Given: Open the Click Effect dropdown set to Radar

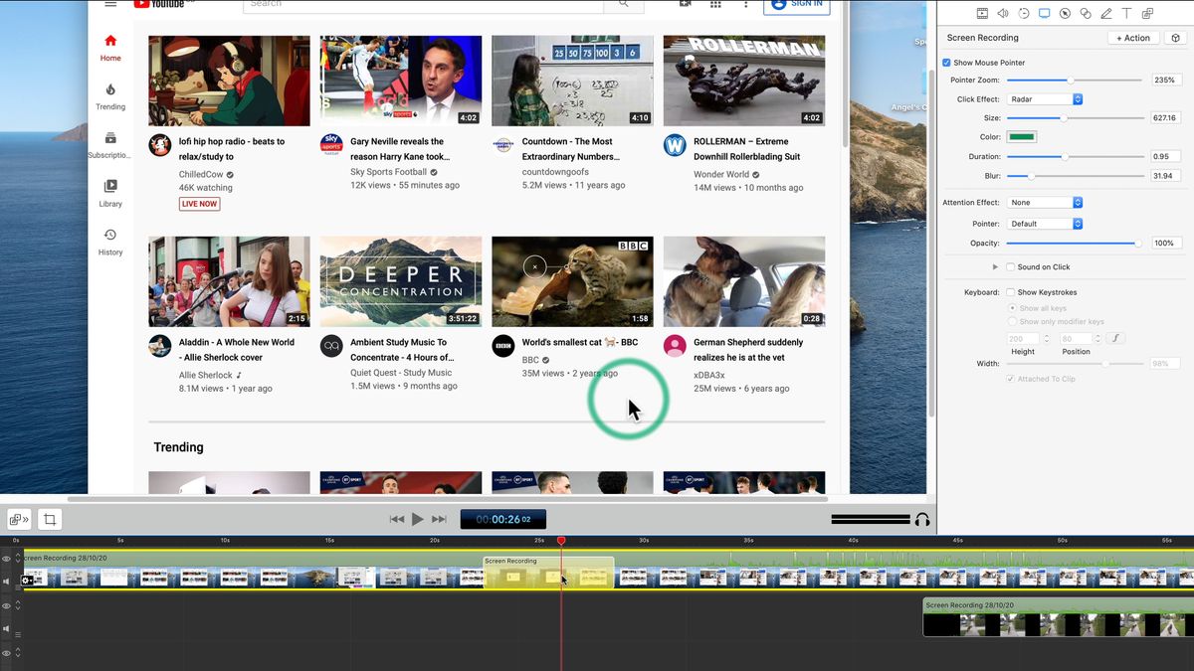Looking at the screenshot, I should coord(1044,98).
